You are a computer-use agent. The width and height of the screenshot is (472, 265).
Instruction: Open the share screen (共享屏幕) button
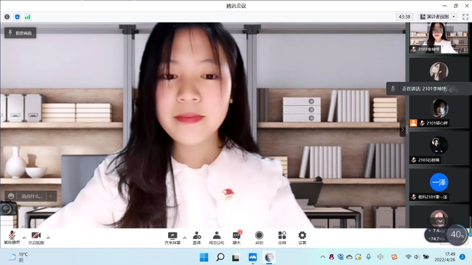(x=172, y=238)
